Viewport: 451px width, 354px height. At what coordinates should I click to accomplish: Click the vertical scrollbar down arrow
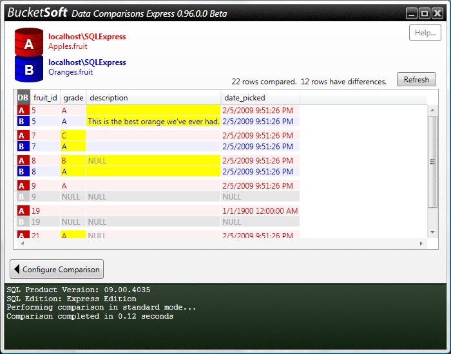[x=432, y=232]
